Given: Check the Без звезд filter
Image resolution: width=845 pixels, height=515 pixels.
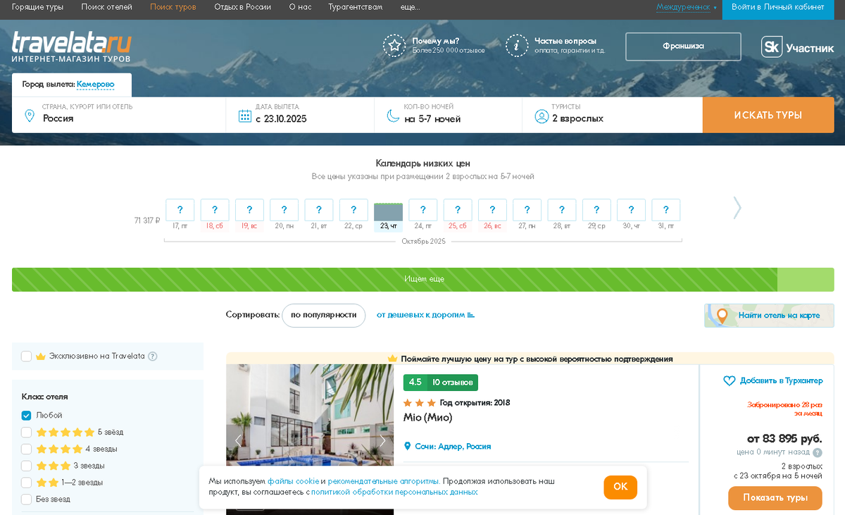Looking at the screenshot, I should (26, 500).
